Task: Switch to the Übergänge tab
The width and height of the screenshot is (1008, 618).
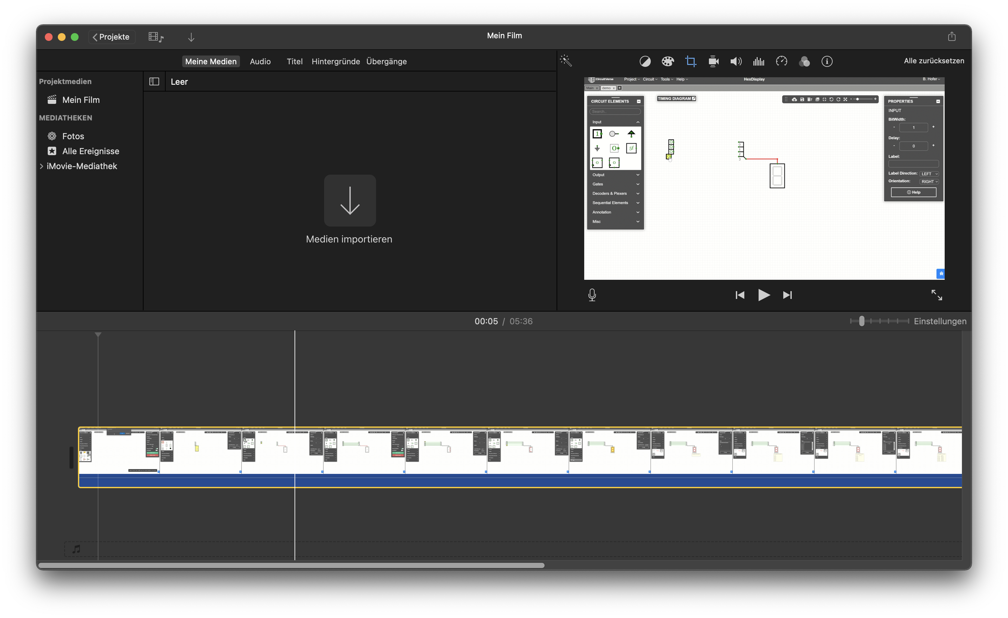Action: tap(386, 61)
